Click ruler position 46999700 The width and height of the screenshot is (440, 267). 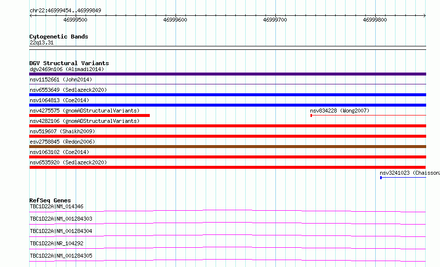(x=275, y=20)
